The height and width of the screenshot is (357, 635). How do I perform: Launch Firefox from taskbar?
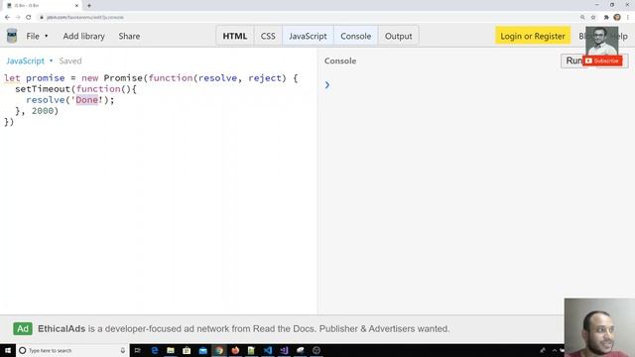[x=235, y=350]
